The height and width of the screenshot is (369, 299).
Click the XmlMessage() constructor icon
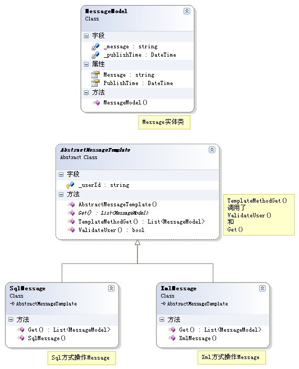pyautogui.click(x=172, y=338)
